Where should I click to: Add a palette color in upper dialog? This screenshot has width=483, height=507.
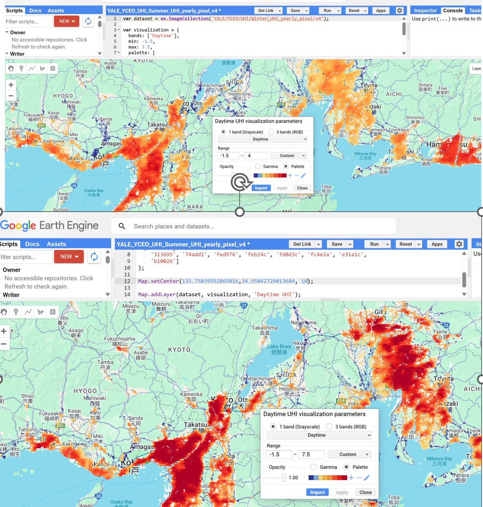pyautogui.click(x=290, y=175)
